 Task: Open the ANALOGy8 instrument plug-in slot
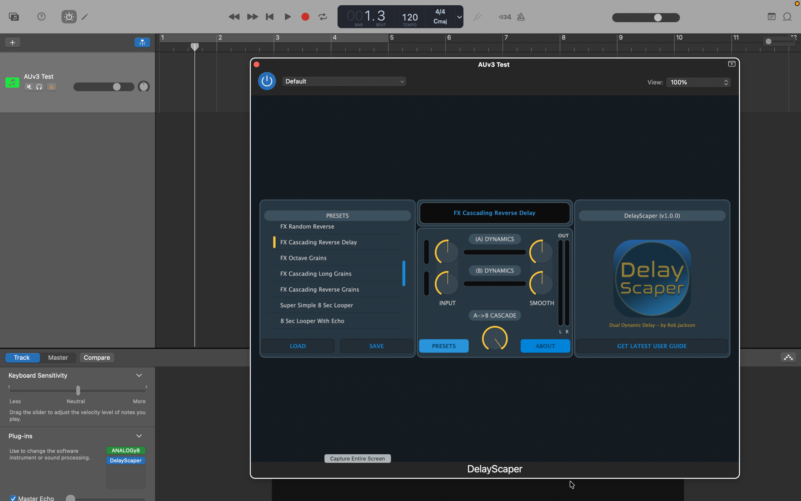(126, 450)
